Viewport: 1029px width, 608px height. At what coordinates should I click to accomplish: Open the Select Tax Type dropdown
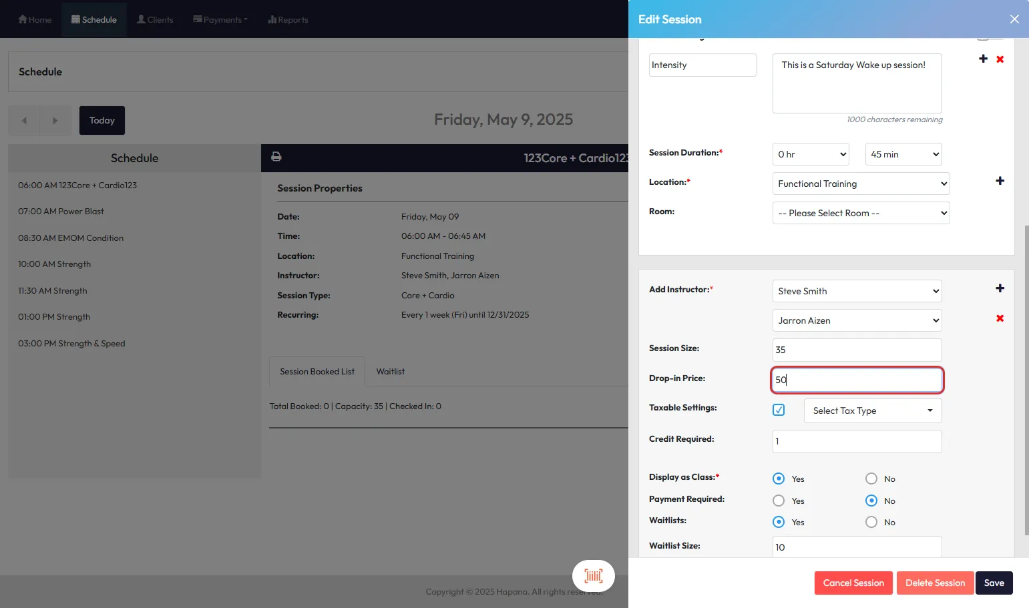pyautogui.click(x=872, y=411)
